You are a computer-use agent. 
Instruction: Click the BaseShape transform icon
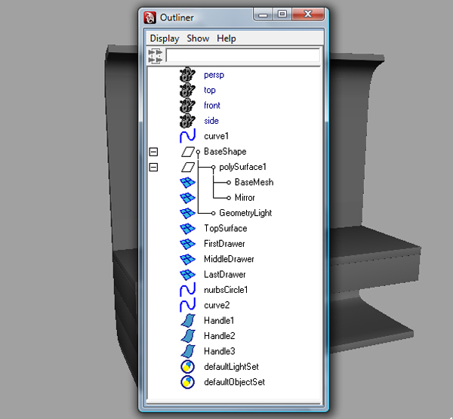pyautogui.click(x=188, y=152)
